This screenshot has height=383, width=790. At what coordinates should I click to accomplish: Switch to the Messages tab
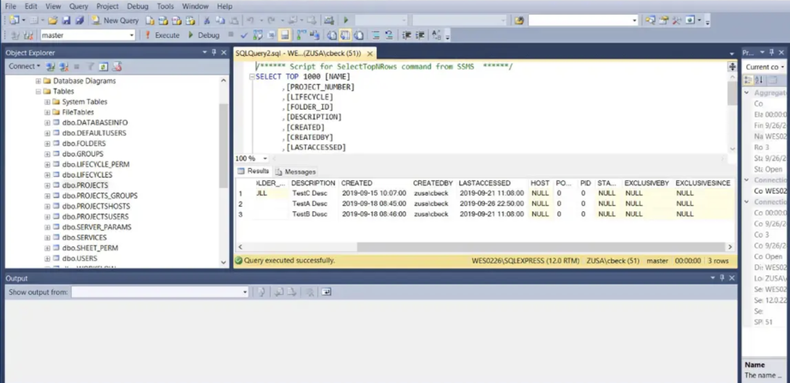(300, 171)
